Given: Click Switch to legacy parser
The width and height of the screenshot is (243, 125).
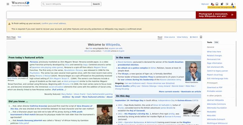Looking at the screenshot, I should pyautogui.click(x=217, y=71).
